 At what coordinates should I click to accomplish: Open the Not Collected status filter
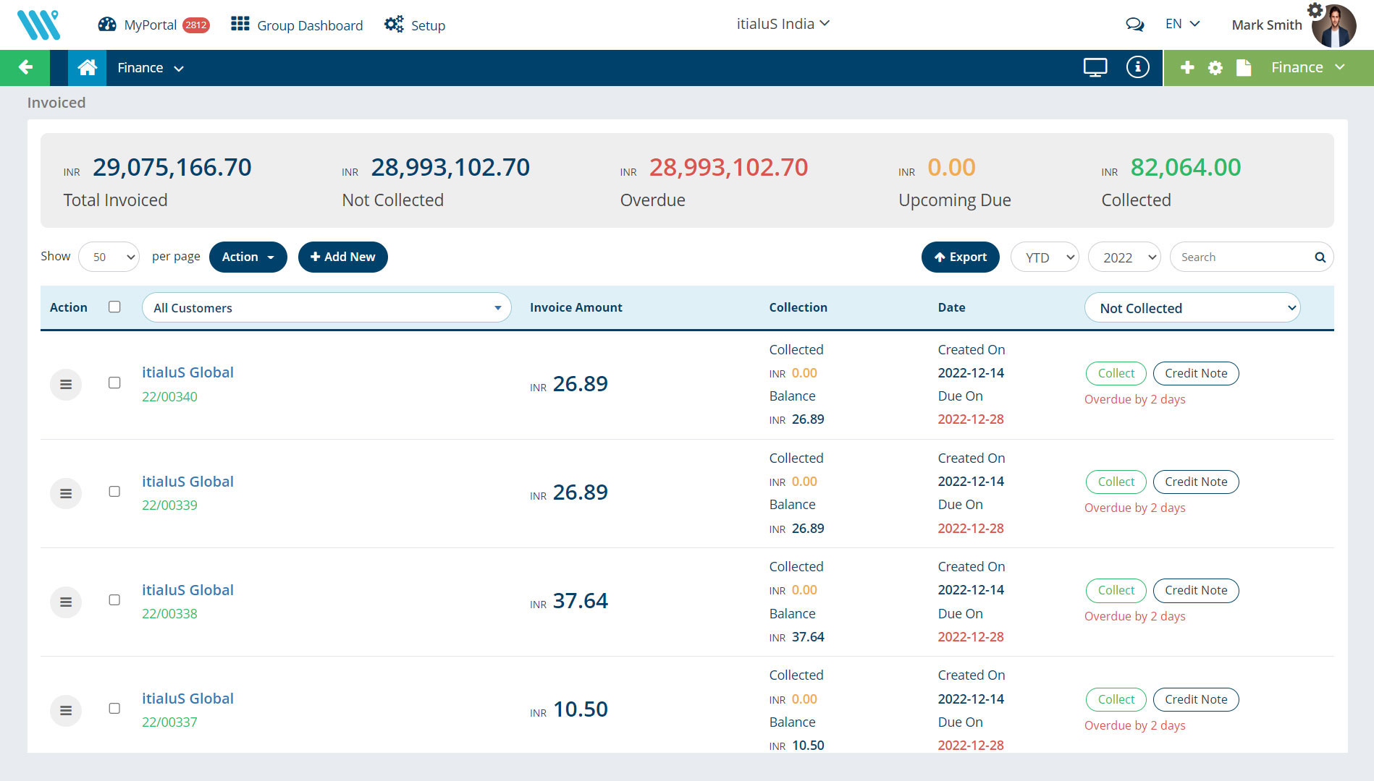(x=1192, y=308)
